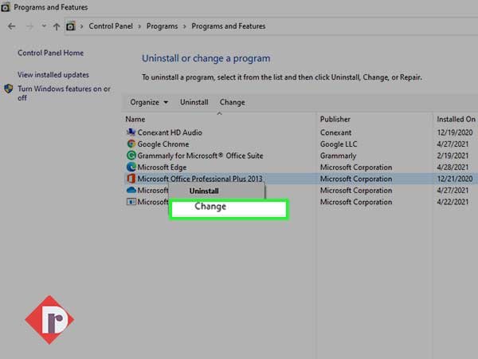Sort by Installed On column header
The image size is (478, 359).
[x=456, y=120]
